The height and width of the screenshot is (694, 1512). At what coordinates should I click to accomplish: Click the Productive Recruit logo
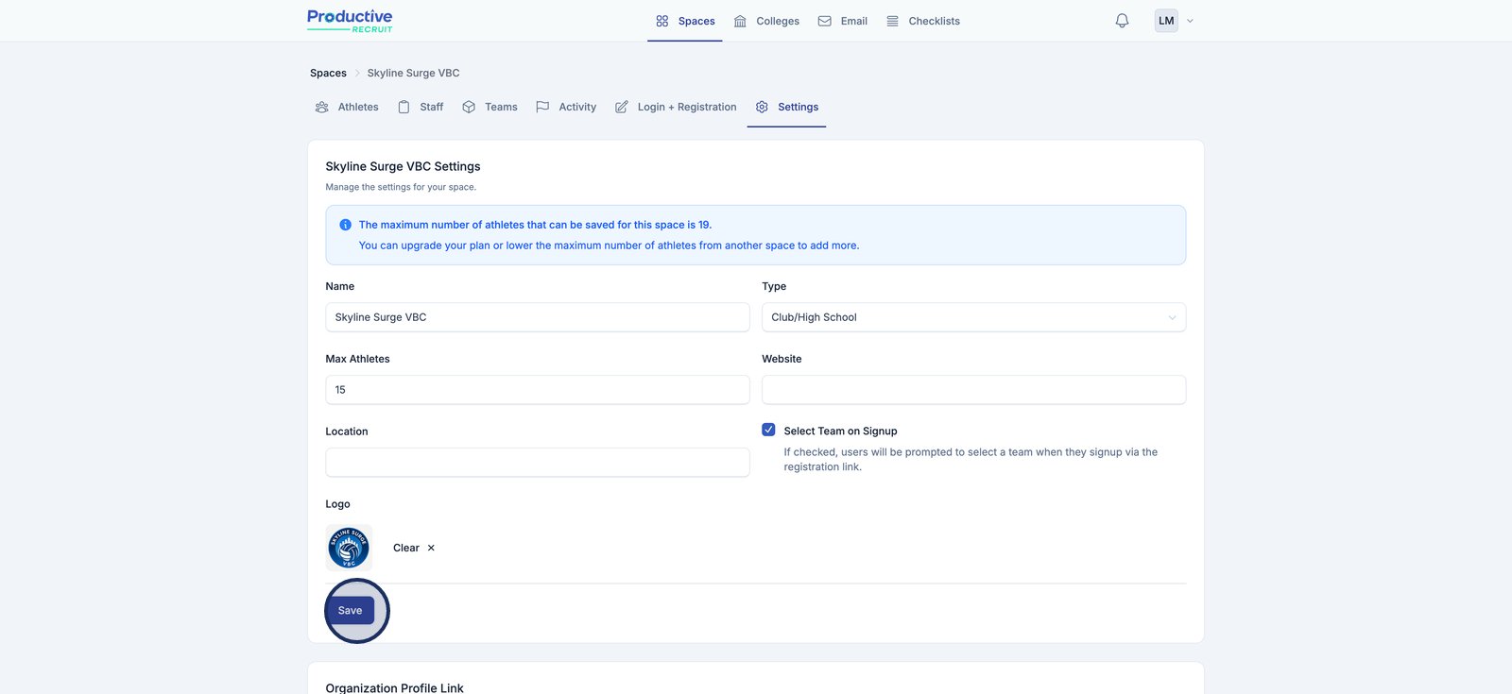click(350, 21)
